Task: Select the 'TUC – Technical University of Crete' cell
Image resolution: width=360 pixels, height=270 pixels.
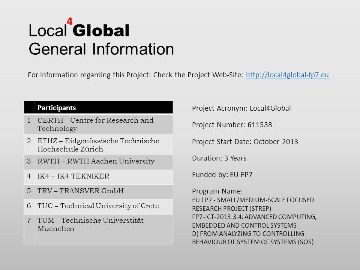Action: (103, 207)
